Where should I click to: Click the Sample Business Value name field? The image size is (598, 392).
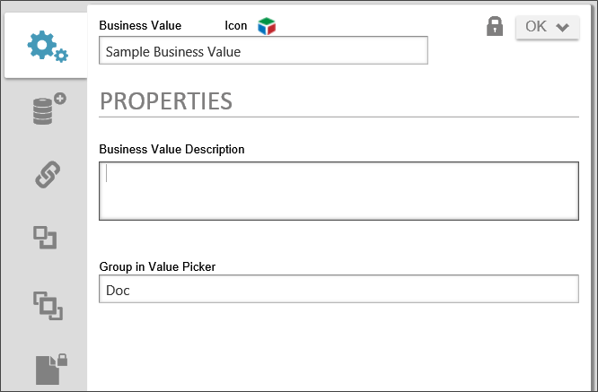[x=262, y=51]
